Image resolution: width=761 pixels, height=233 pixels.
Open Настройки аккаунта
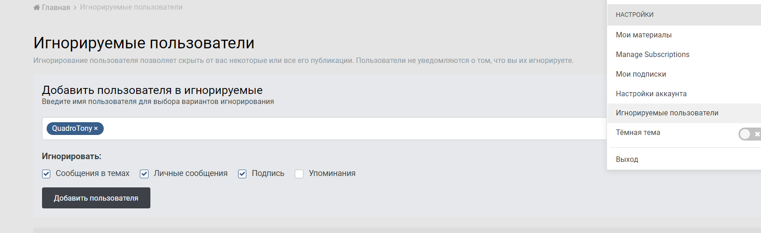point(651,94)
